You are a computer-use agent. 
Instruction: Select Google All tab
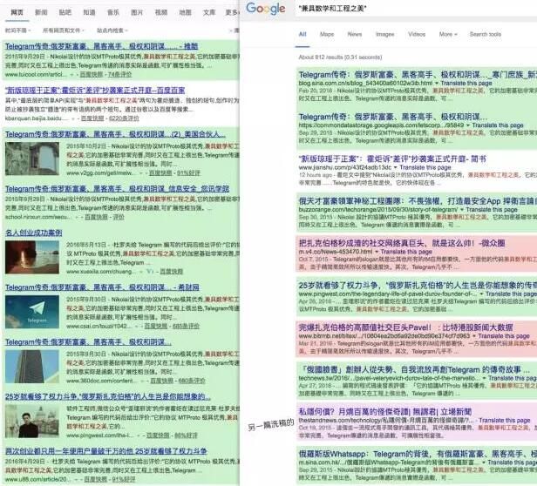pyautogui.click(x=302, y=34)
